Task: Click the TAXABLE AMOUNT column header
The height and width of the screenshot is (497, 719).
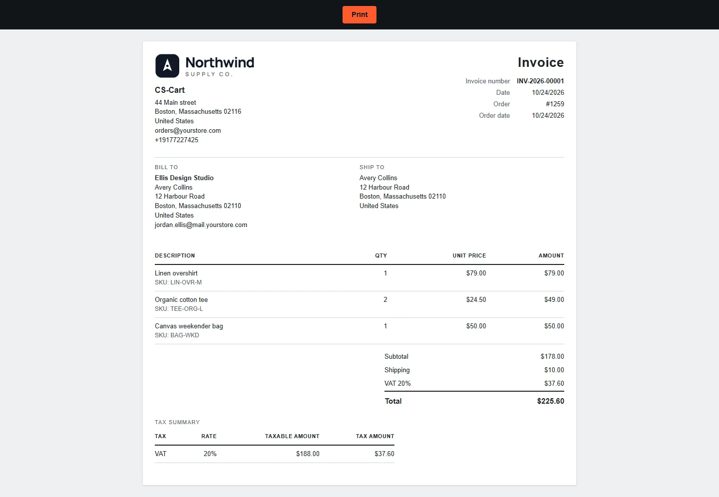Action: [x=292, y=436]
